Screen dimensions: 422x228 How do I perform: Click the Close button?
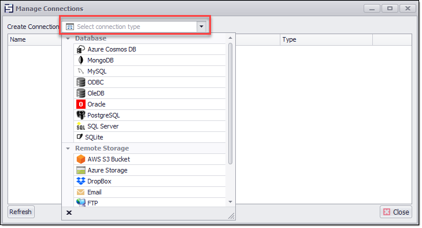pos(396,212)
